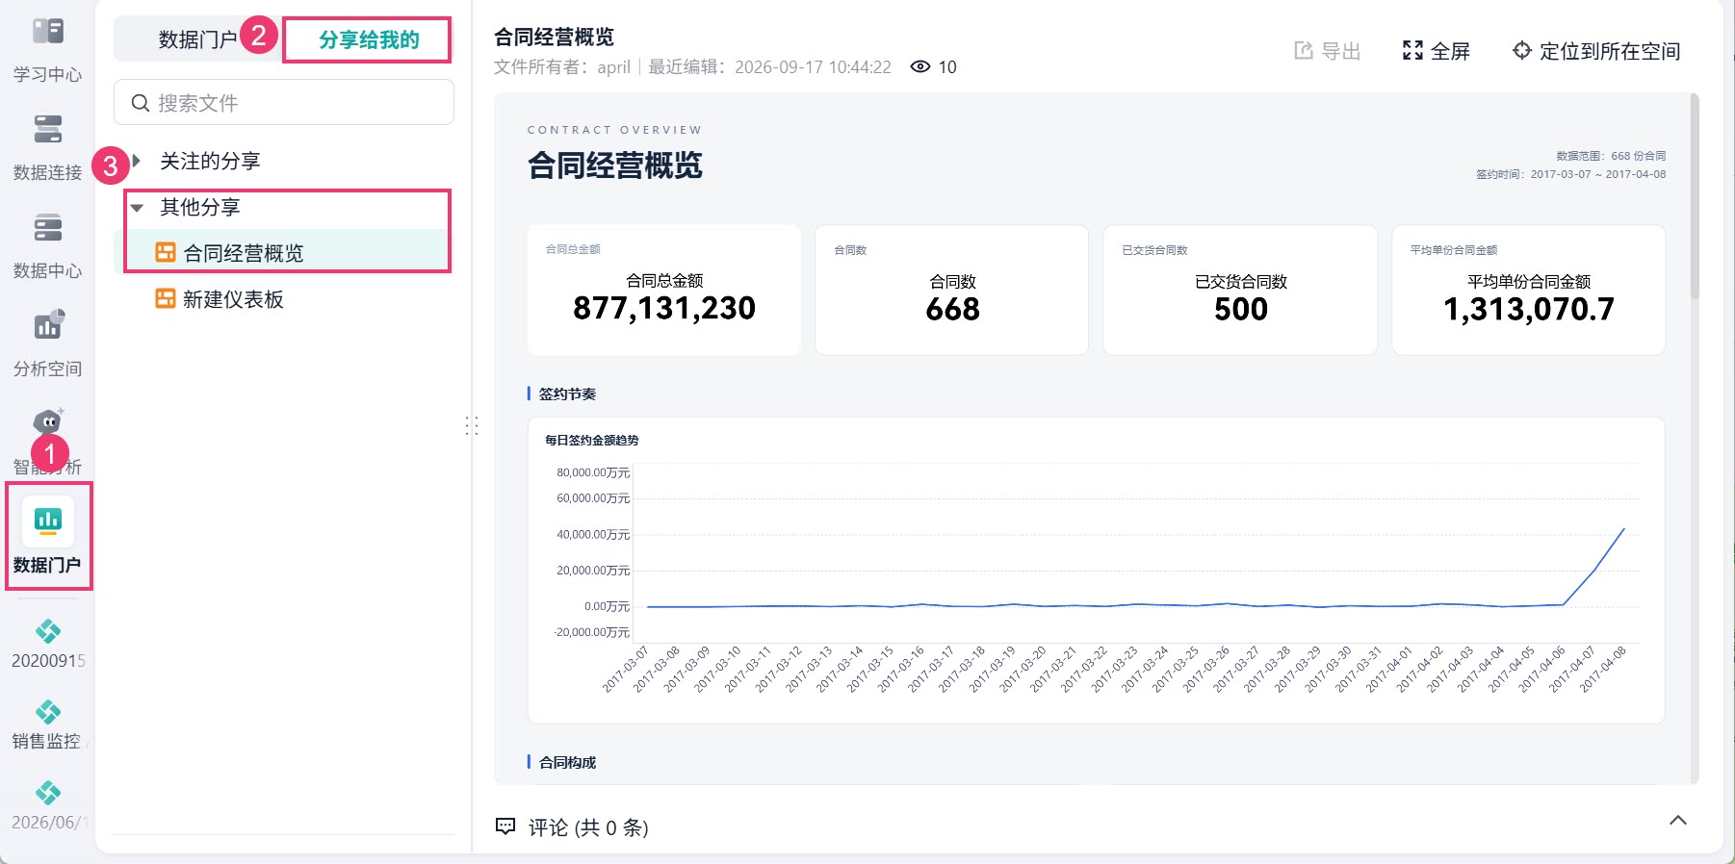The image size is (1735, 864).
Task: Click the eye view-count icon
Action: (x=920, y=66)
